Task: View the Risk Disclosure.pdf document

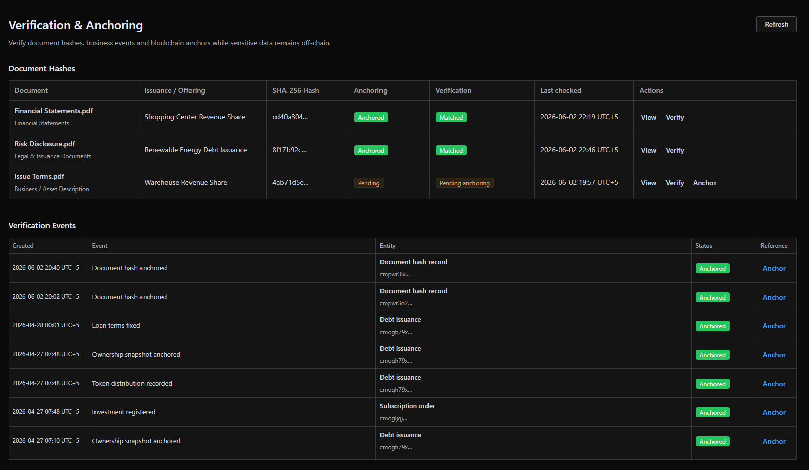Action: 648,150
